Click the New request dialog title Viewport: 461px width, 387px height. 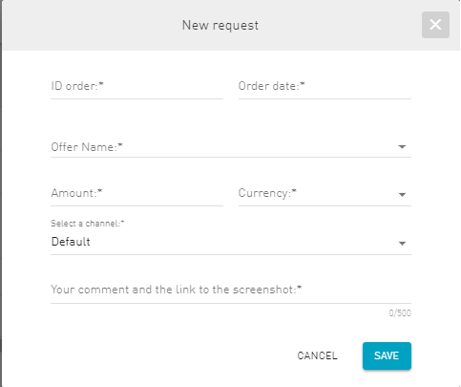coord(220,26)
